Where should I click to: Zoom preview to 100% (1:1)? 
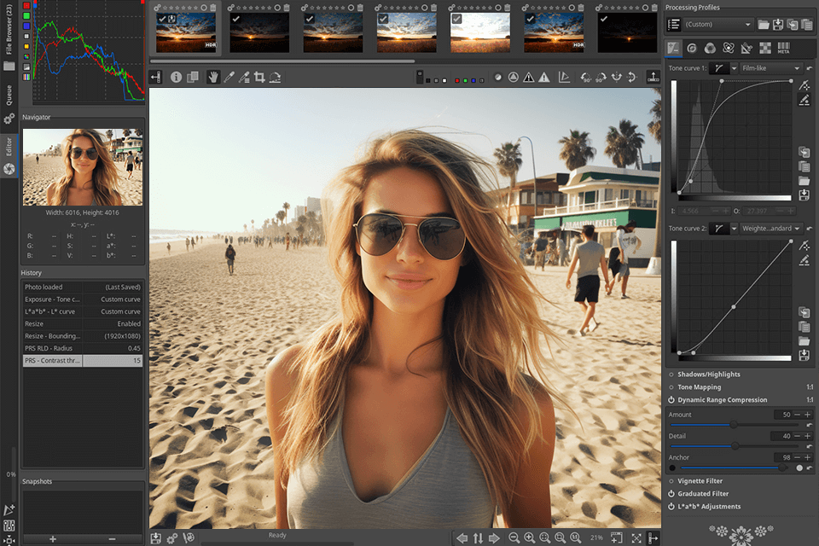pyautogui.click(x=576, y=537)
